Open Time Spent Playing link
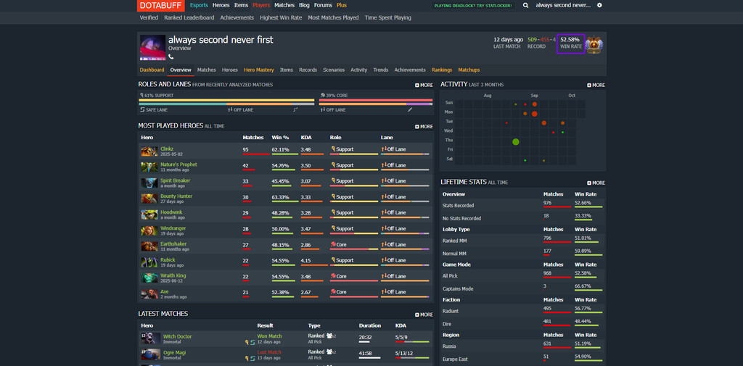Viewport: 743px width, 366px height. point(388,18)
